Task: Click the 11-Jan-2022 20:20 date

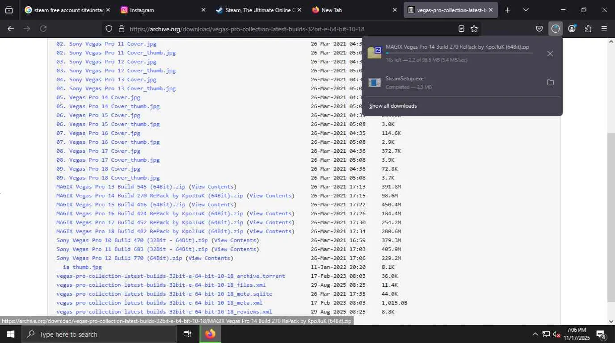Action: click(338, 267)
